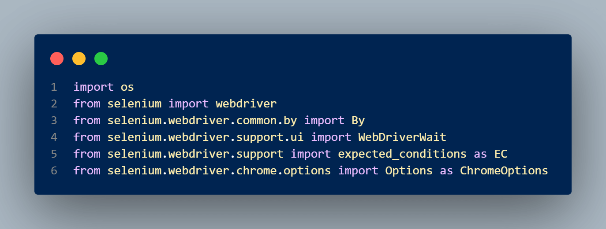Click the yellow minimize dot
Viewport: 606px width, 229px height.
pos(79,59)
